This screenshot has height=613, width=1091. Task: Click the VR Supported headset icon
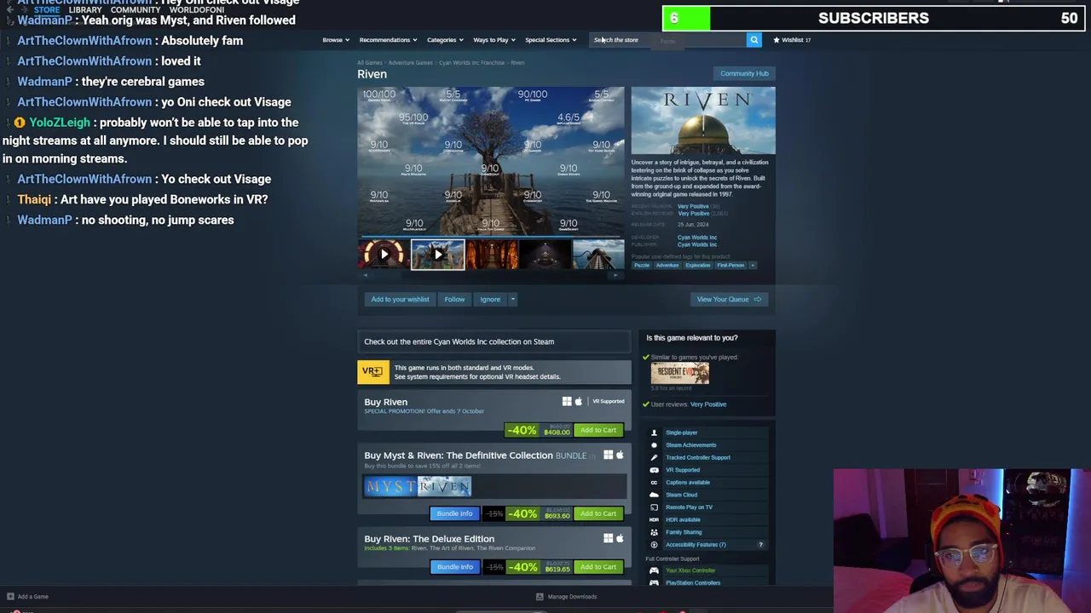654,470
